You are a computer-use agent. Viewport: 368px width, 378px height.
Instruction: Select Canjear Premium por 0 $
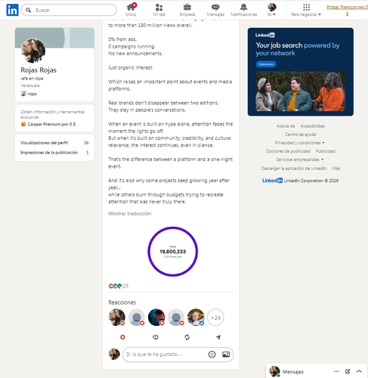pyautogui.click(x=48, y=124)
